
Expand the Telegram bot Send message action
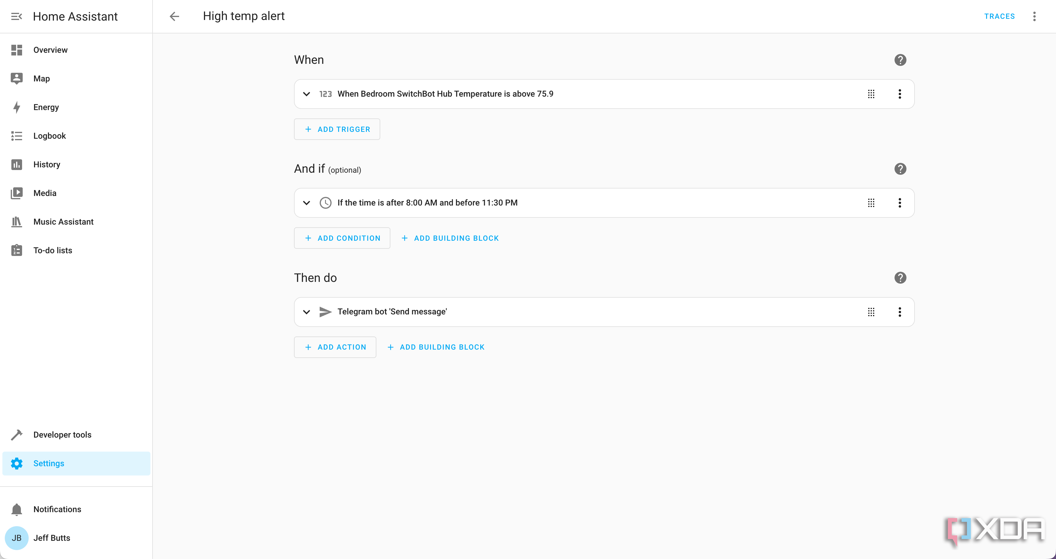pos(307,312)
